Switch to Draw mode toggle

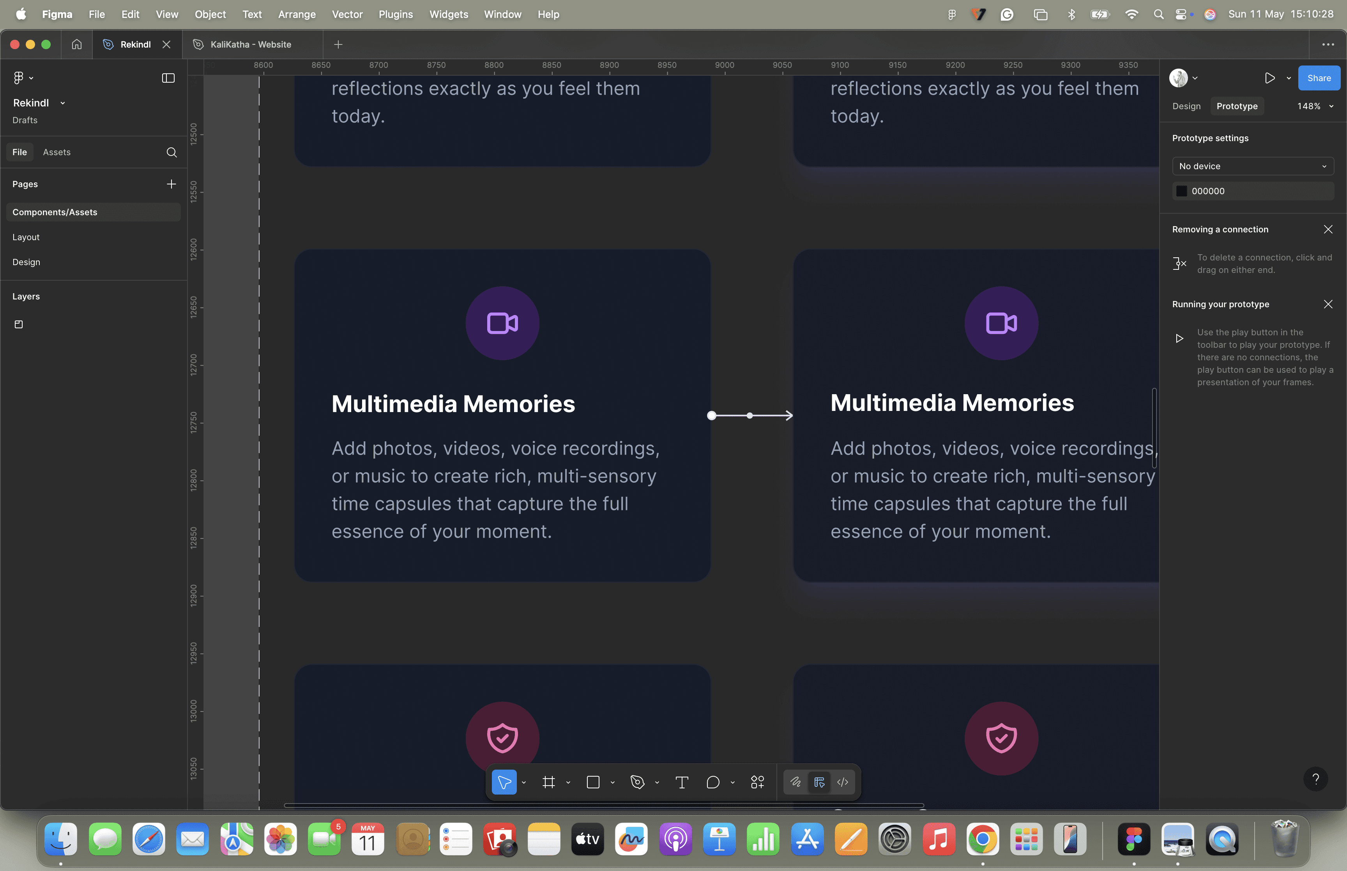796,782
